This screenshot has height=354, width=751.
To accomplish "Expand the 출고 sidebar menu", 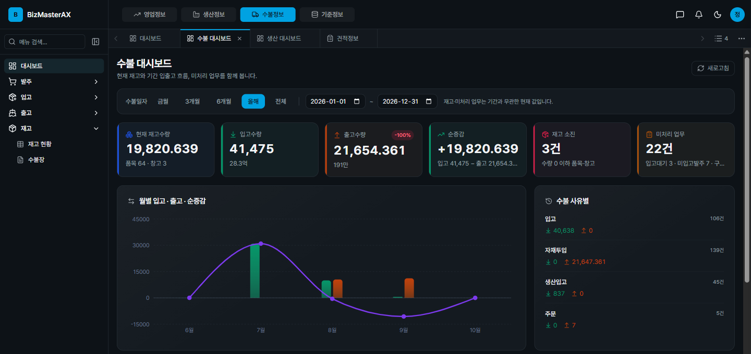I will click(x=54, y=113).
